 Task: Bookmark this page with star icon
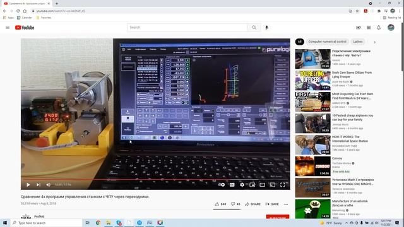point(357,11)
